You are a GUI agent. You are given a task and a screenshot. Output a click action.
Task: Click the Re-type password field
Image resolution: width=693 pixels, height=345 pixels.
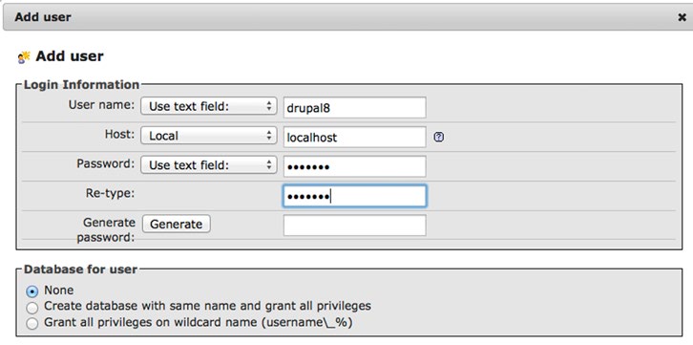pos(354,196)
